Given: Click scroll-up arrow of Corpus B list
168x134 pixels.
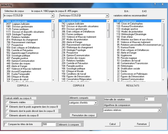Looking at the screenshot, I should [108, 22].
